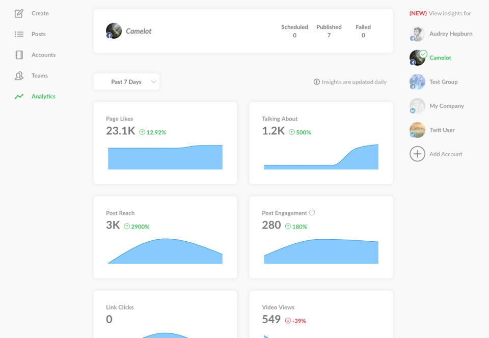Select the Analytics chart icon

(19, 97)
